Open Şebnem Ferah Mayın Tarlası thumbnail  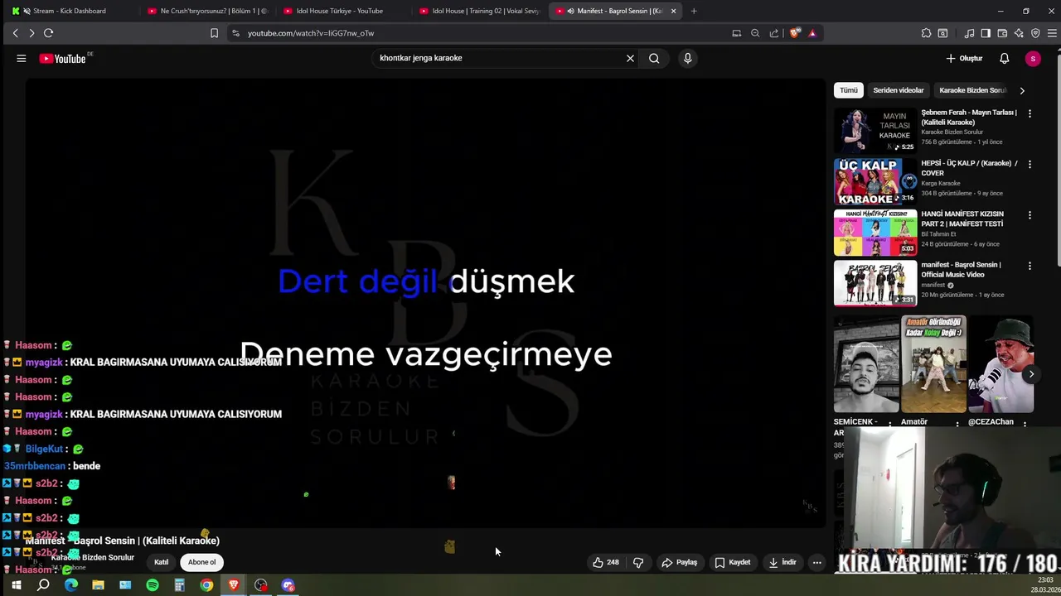click(x=875, y=130)
